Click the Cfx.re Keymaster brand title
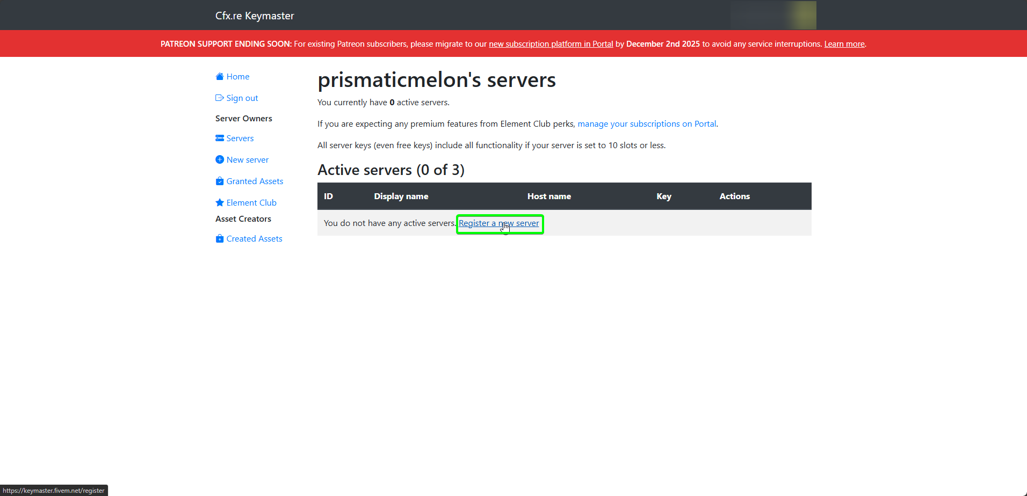 [255, 16]
